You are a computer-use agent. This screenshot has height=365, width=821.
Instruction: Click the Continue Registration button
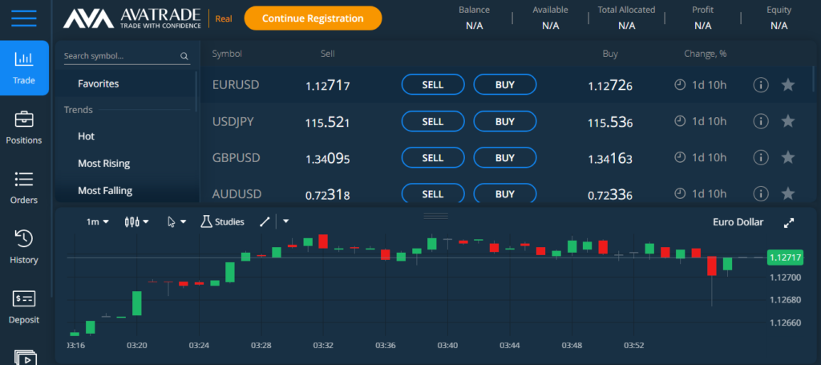point(312,18)
